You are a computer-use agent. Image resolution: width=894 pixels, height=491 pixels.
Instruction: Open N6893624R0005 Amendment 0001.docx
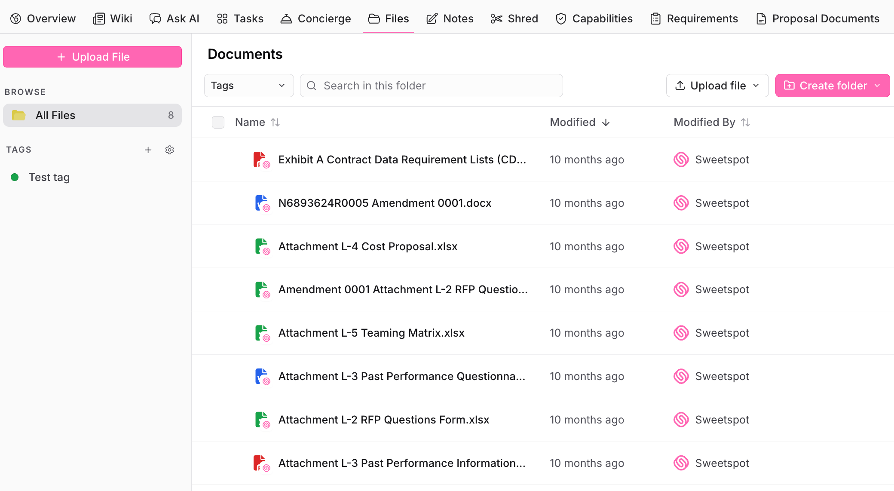pos(385,203)
